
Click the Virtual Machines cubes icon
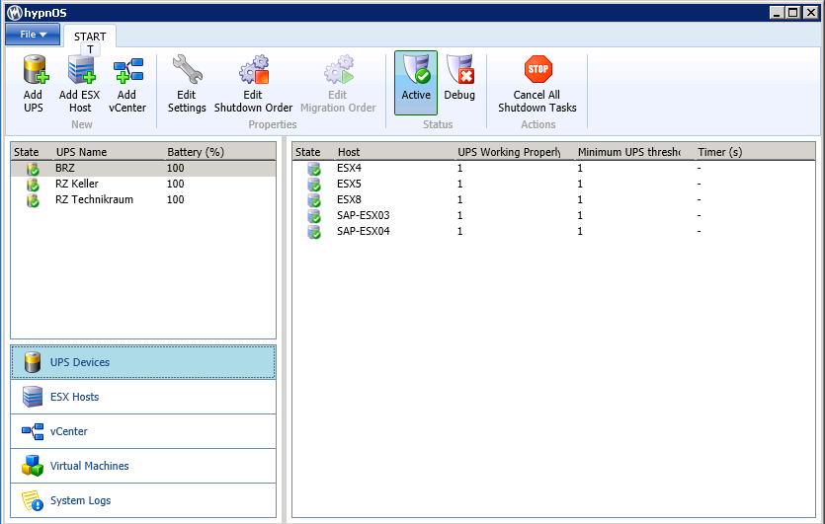click(x=32, y=466)
